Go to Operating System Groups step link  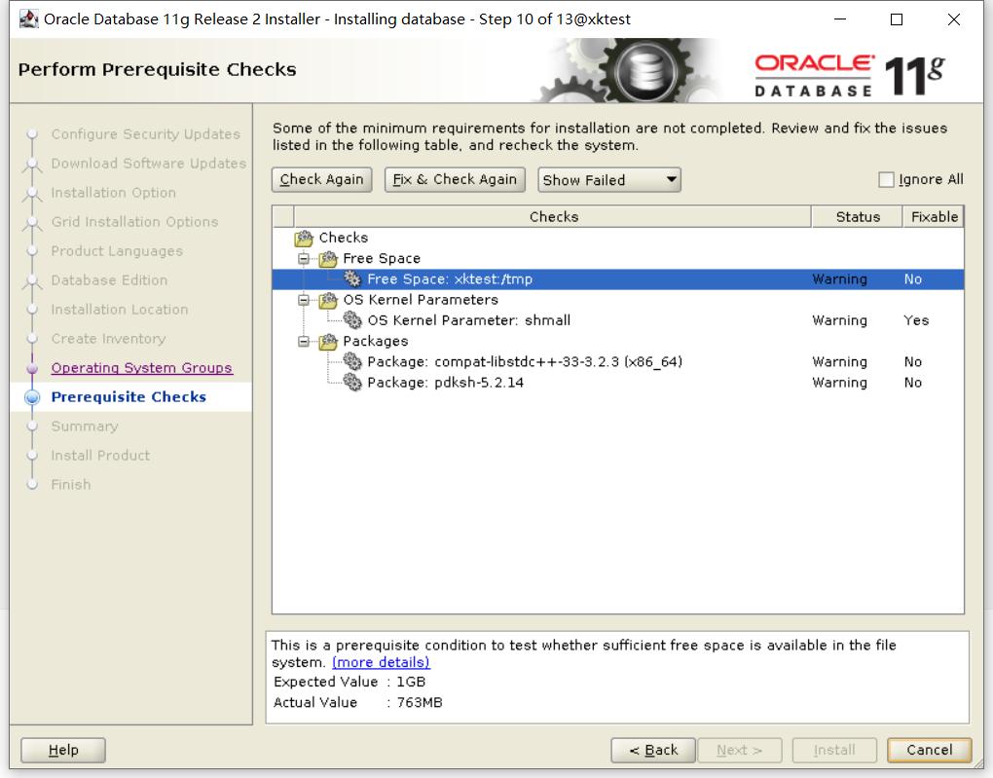[142, 368]
